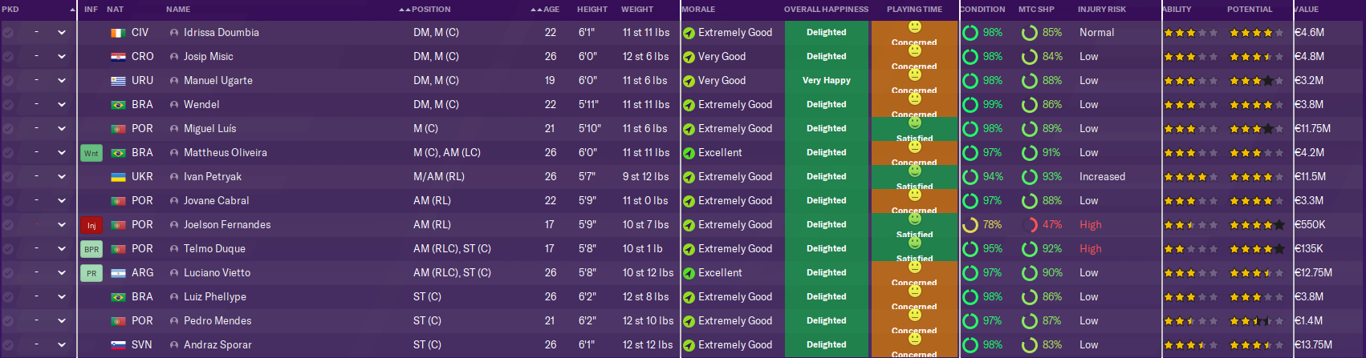Click Ivan Petryak's Ukraine flag icon
Viewport: 1366px width, 358px height.
(x=118, y=177)
